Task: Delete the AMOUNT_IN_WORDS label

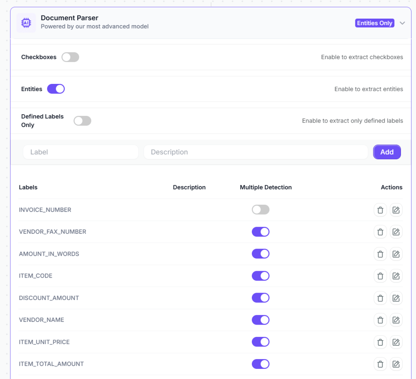Action: pyautogui.click(x=380, y=254)
